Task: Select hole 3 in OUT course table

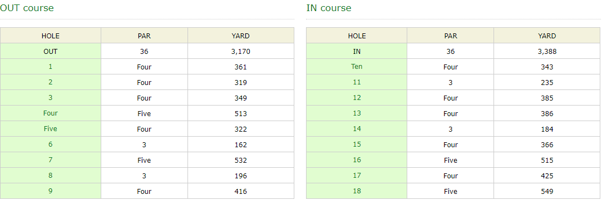Action: click(x=50, y=98)
